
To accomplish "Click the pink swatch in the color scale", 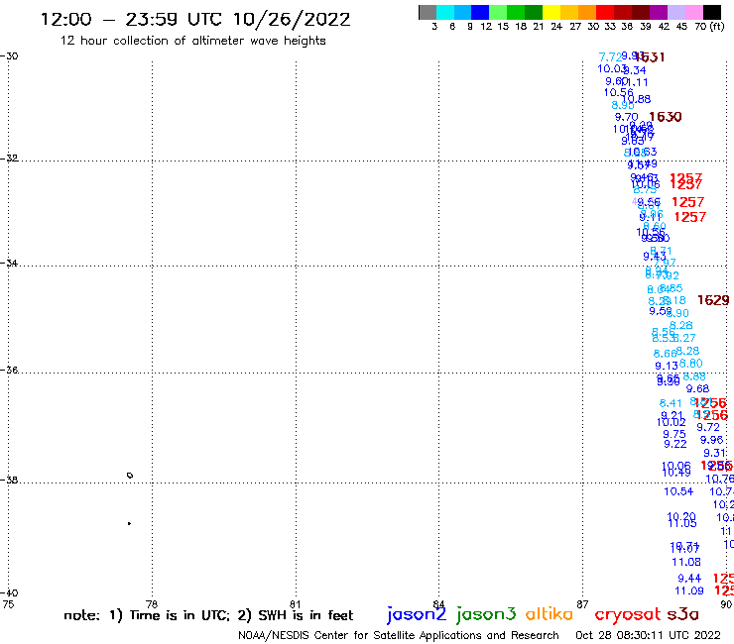I will click(x=693, y=12).
